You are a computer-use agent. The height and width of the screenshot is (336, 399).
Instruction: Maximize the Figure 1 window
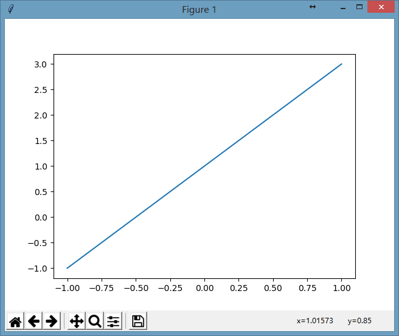tap(359, 7)
